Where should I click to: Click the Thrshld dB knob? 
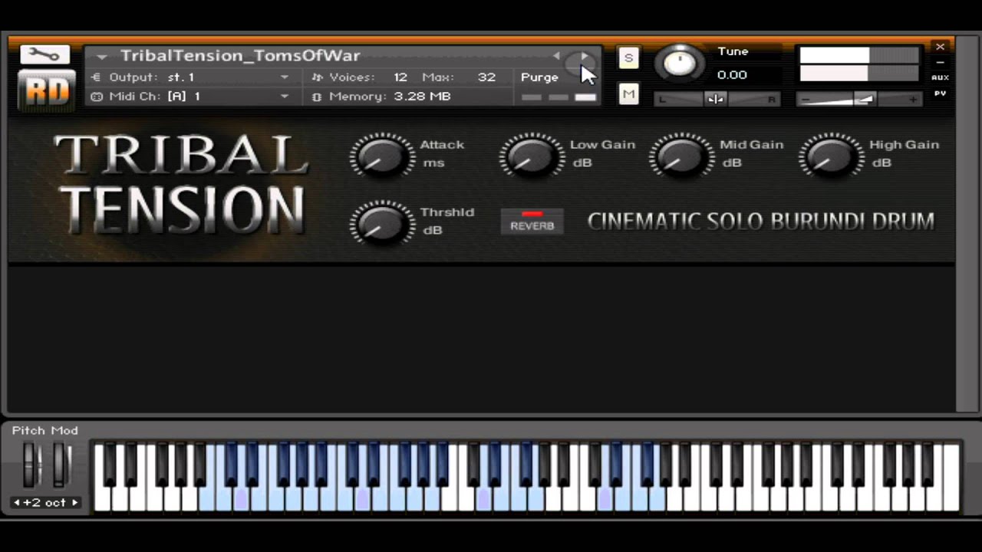[381, 223]
